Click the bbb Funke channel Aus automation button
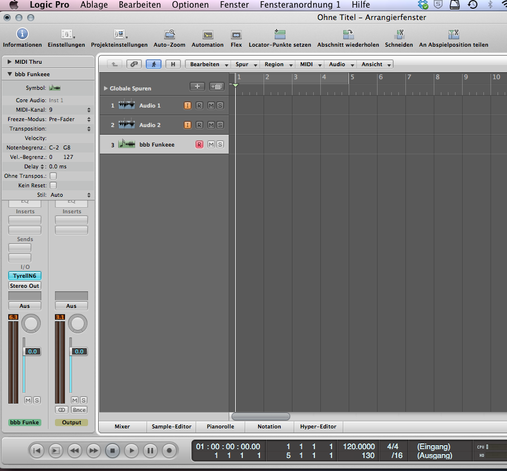 point(25,306)
